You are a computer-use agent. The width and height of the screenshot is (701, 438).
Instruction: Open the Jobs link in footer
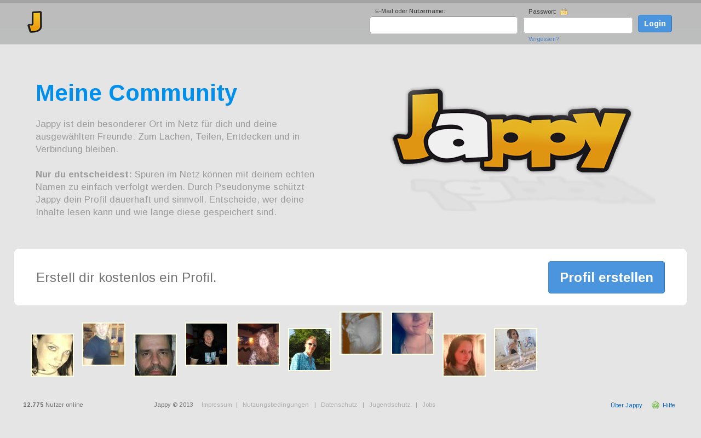[429, 405]
